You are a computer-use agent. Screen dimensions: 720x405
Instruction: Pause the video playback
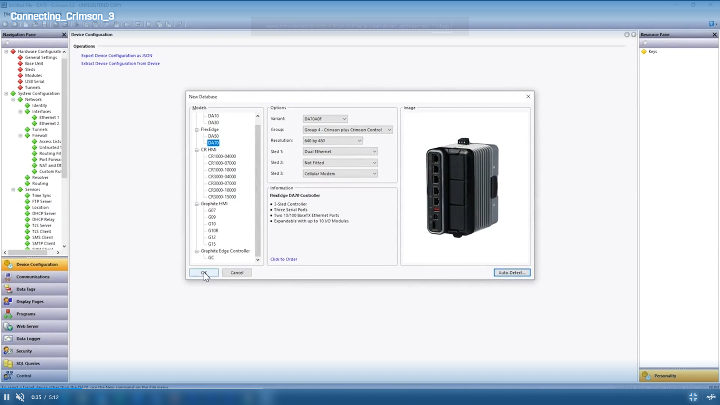click(7, 397)
